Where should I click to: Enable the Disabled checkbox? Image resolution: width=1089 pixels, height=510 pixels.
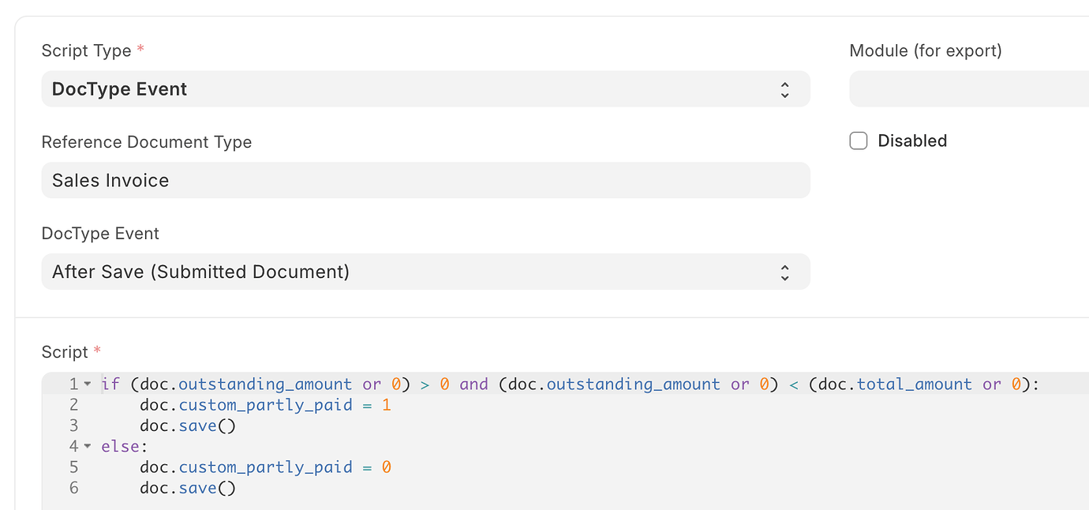coord(858,140)
